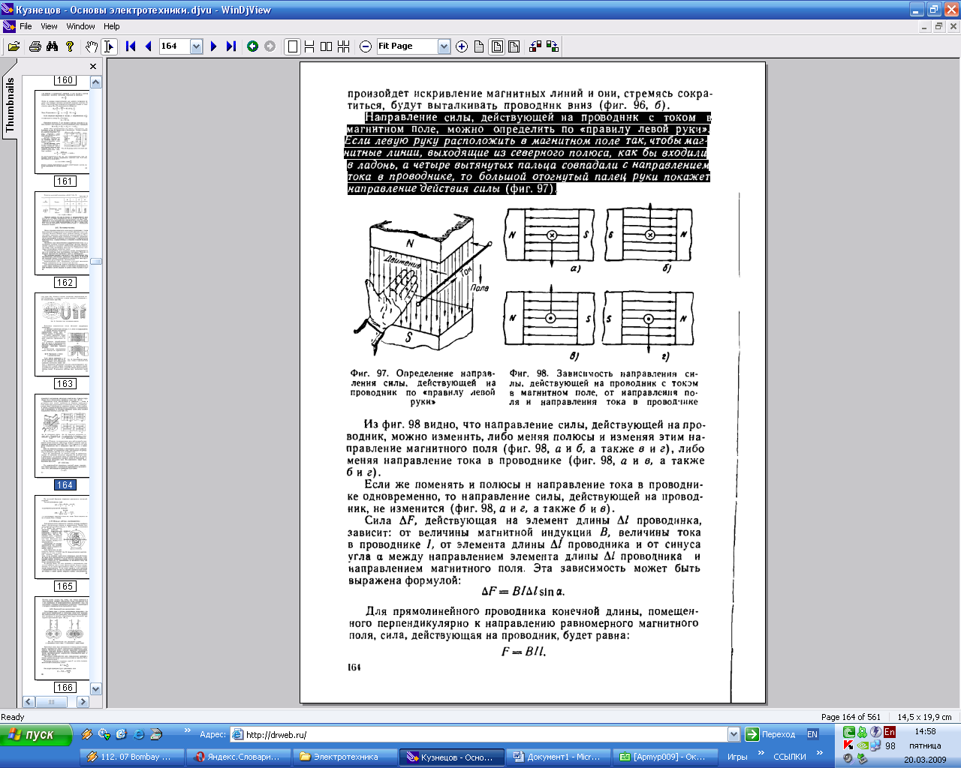961x768 pixels.
Task: Click the Open file folder icon
Action: [x=14, y=46]
